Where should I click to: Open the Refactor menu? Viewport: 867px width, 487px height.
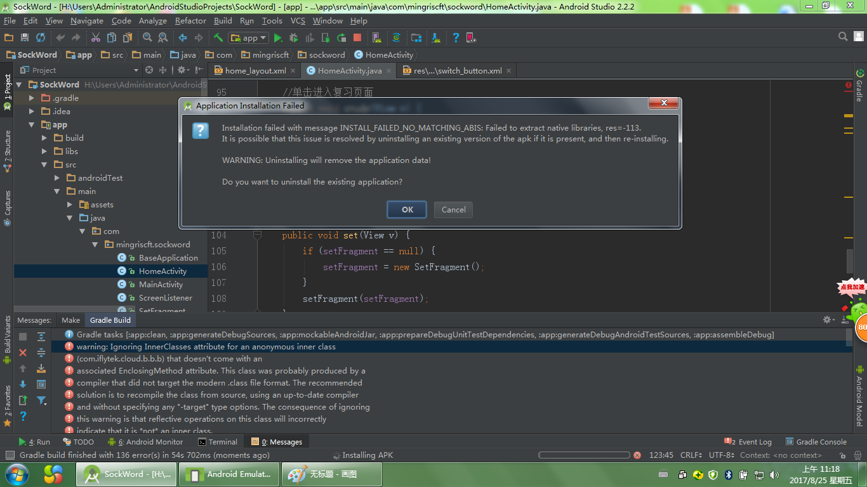click(x=190, y=21)
